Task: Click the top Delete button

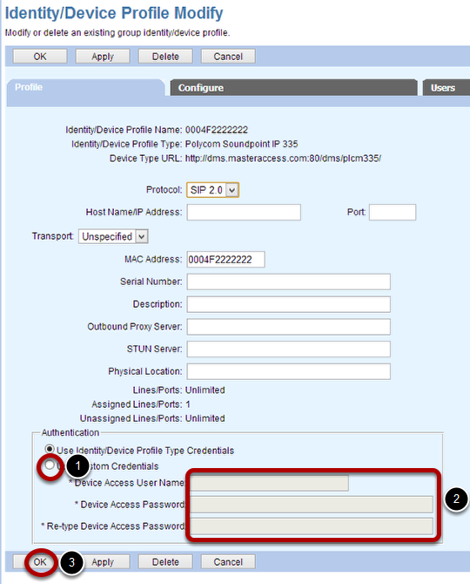Action: click(x=166, y=57)
